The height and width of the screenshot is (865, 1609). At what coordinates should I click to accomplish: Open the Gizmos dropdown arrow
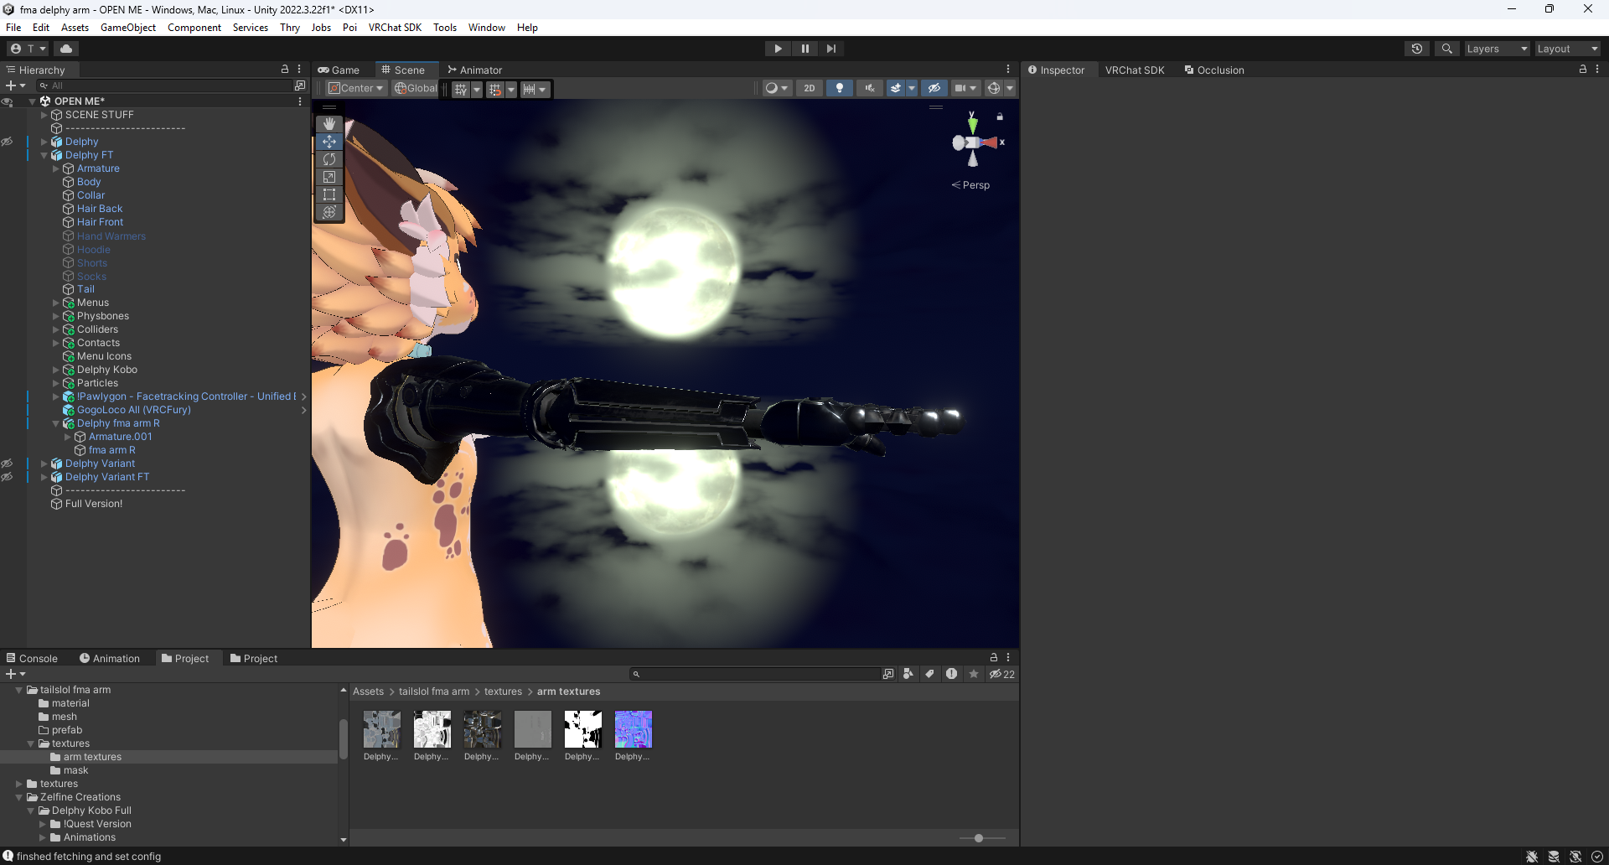(1010, 88)
